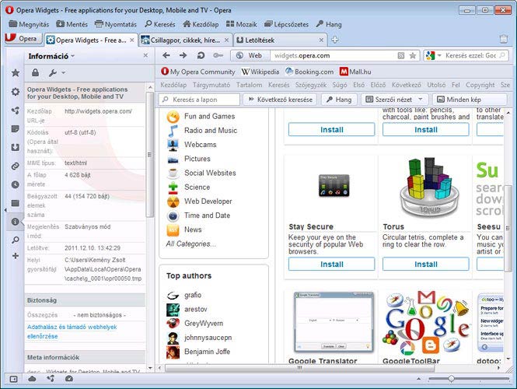The height and width of the screenshot is (389, 517).
Task: Click the Torus widget thumbnail
Action: coord(428,187)
